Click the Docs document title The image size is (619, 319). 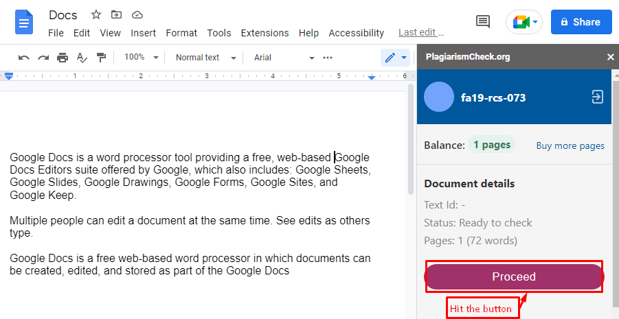point(63,15)
